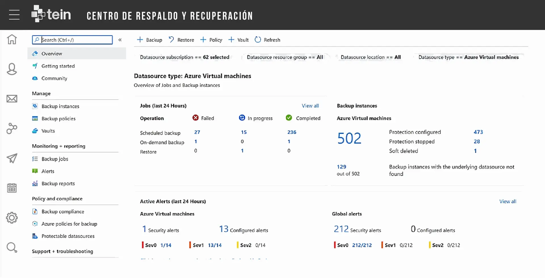Open Datasource subscription filter
The width and height of the screenshot is (545, 278).
click(185, 57)
